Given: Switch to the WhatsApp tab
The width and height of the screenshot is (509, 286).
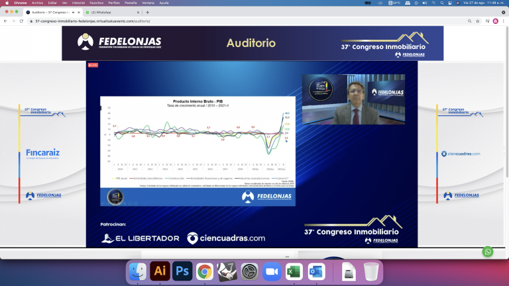Looking at the screenshot, I should (x=112, y=13).
